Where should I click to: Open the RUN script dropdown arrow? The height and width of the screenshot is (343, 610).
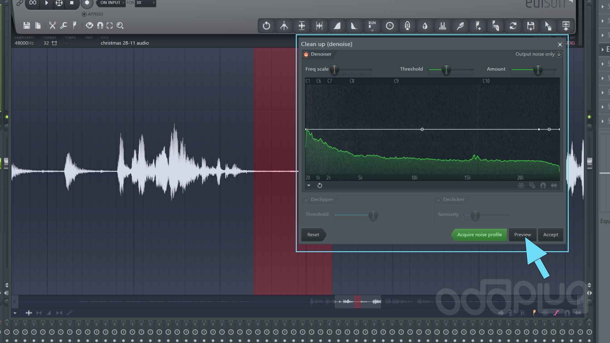(x=372, y=30)
